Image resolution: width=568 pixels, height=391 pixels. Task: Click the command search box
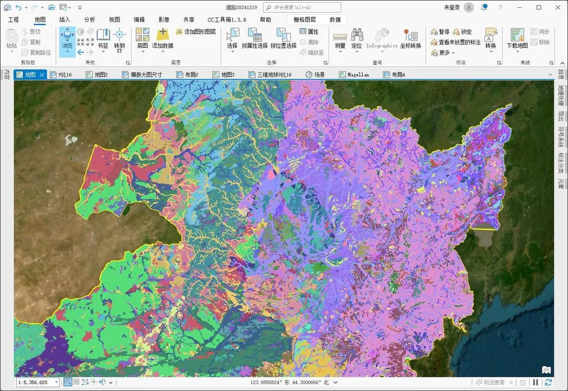point(302,7)
